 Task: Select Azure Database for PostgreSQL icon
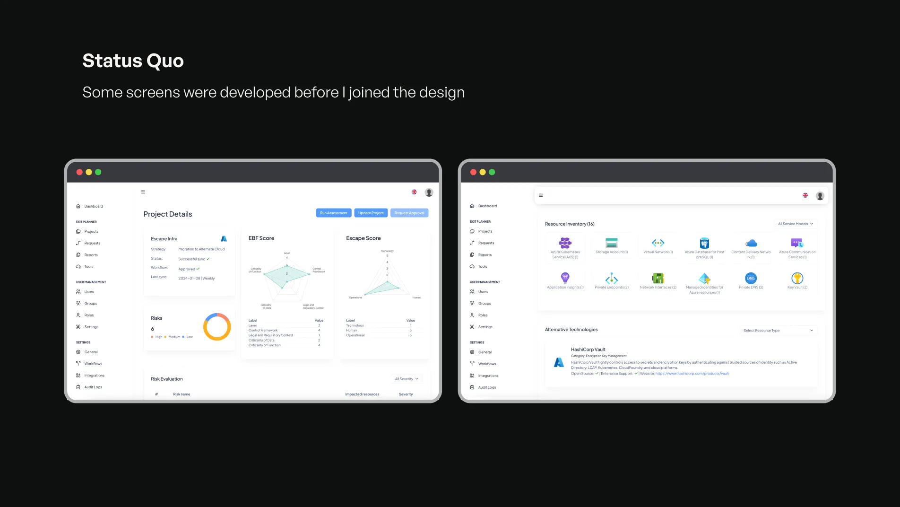(704, 243)
